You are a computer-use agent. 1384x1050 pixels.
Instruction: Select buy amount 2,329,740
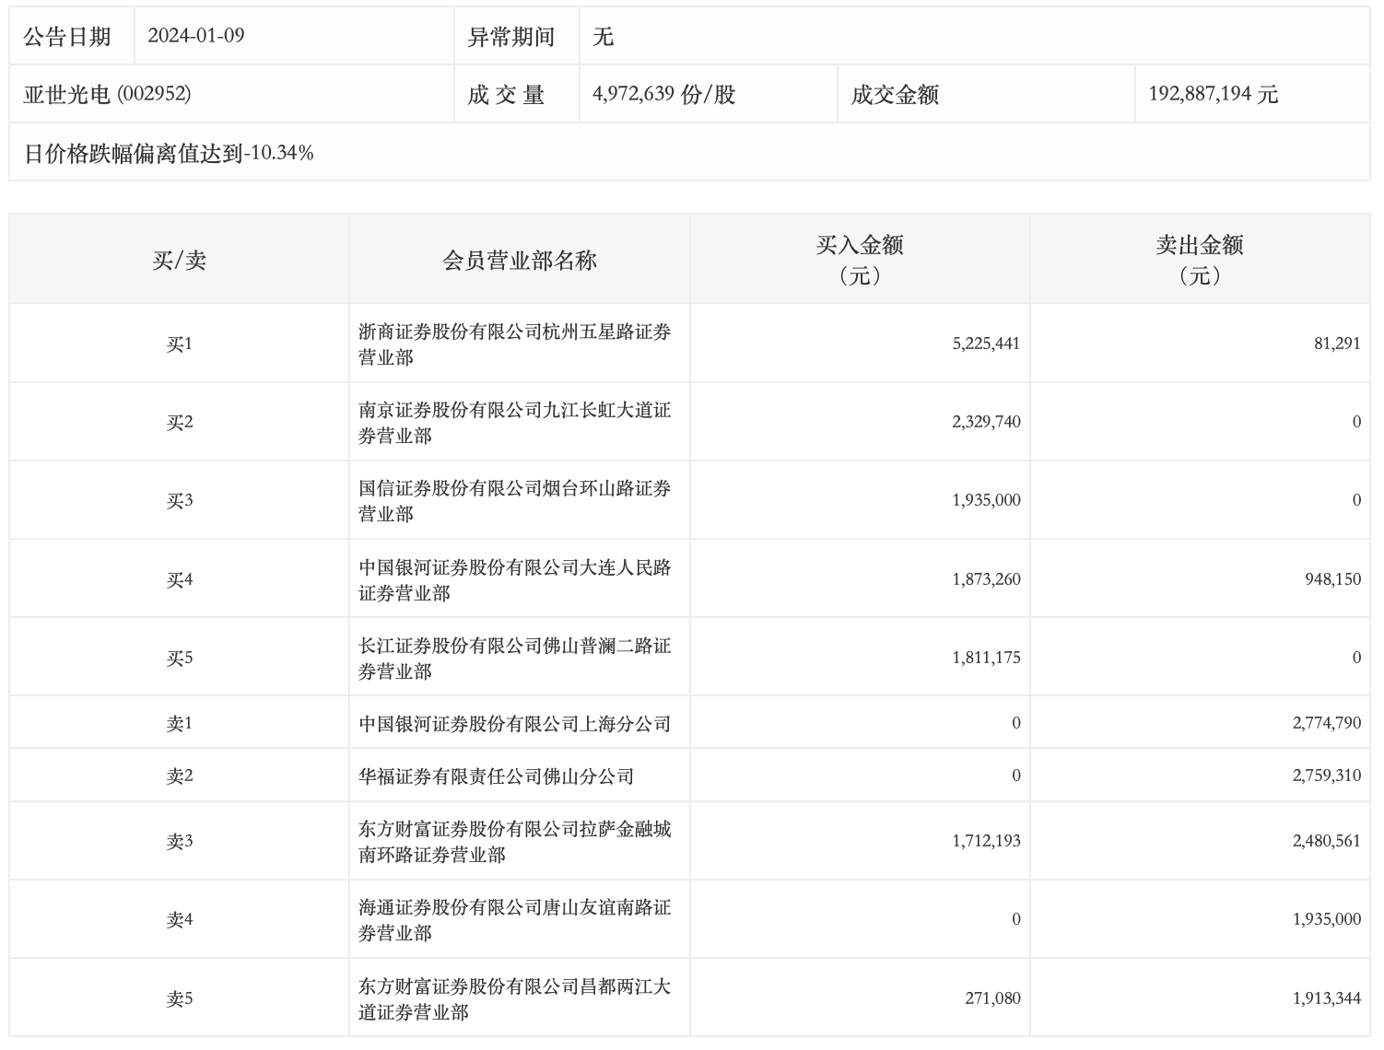point(986,422)
